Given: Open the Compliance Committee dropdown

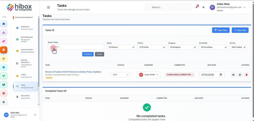Looking at the screenshot, I should [x=180, y=75].
